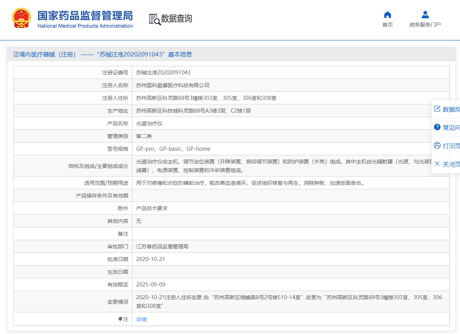Open the 详情 link
This screenshot has height=334, width=460.
(x=141, y=319)
